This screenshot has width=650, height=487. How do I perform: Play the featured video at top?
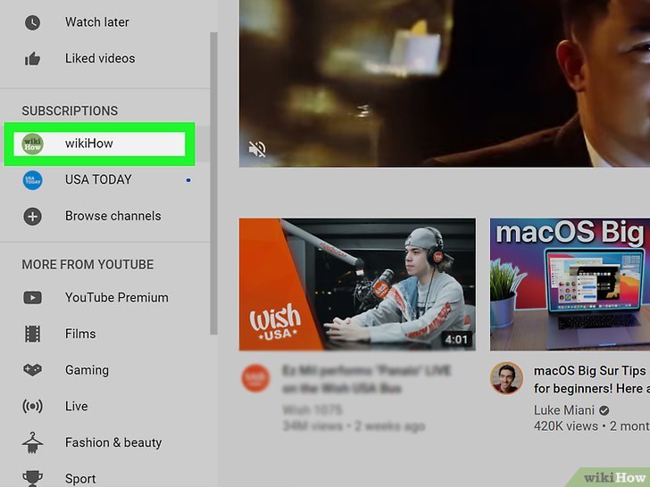[x=445, y=83]
